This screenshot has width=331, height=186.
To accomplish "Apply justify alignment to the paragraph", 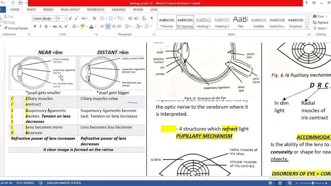I will point(119,26).
